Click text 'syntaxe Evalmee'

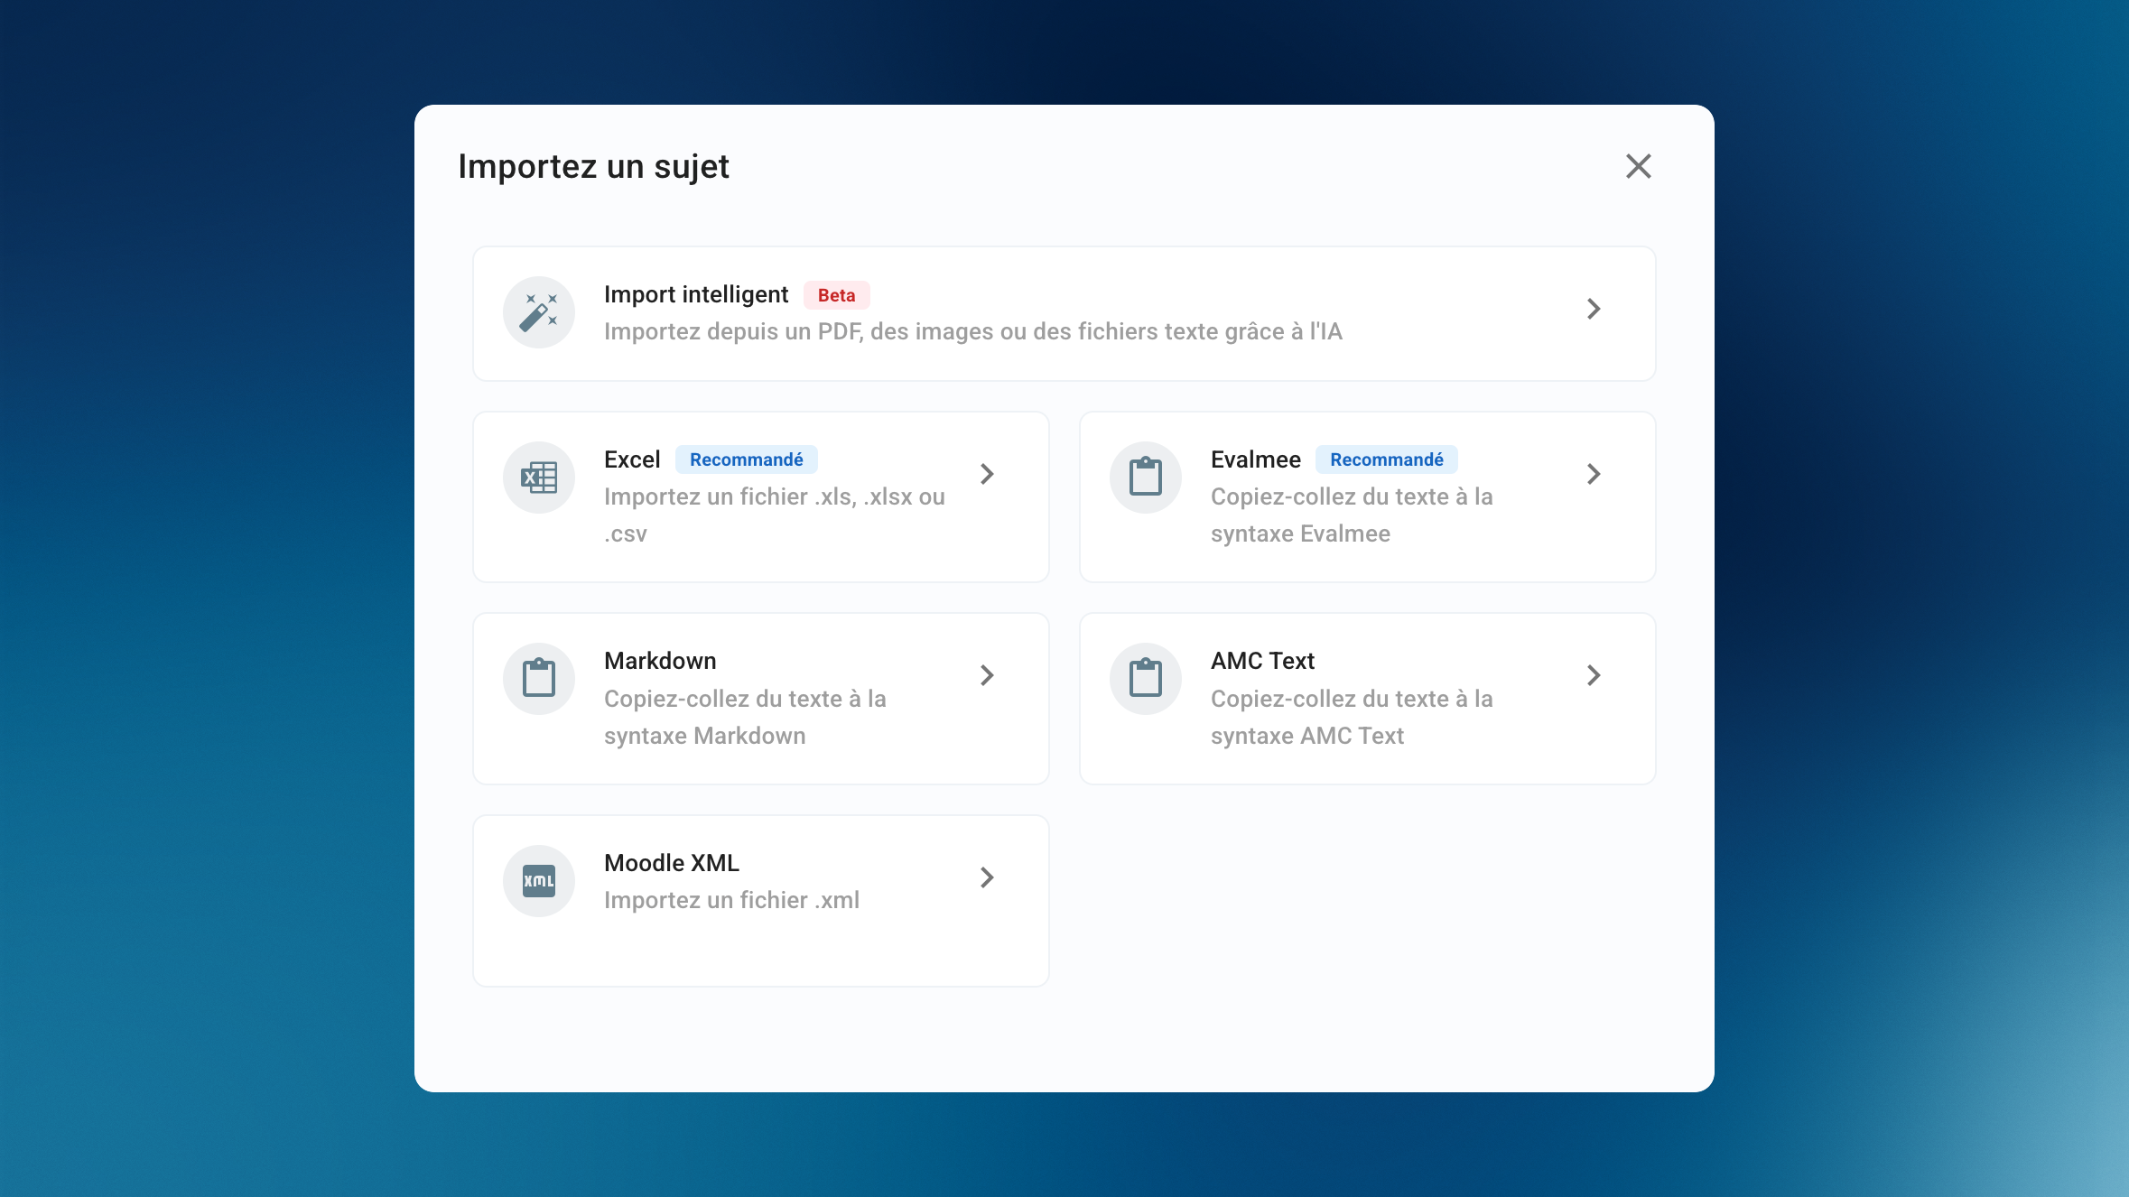click(1300, 534)
